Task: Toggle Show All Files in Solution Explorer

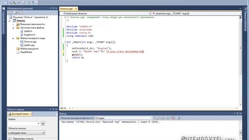Action: click(16, 13)
